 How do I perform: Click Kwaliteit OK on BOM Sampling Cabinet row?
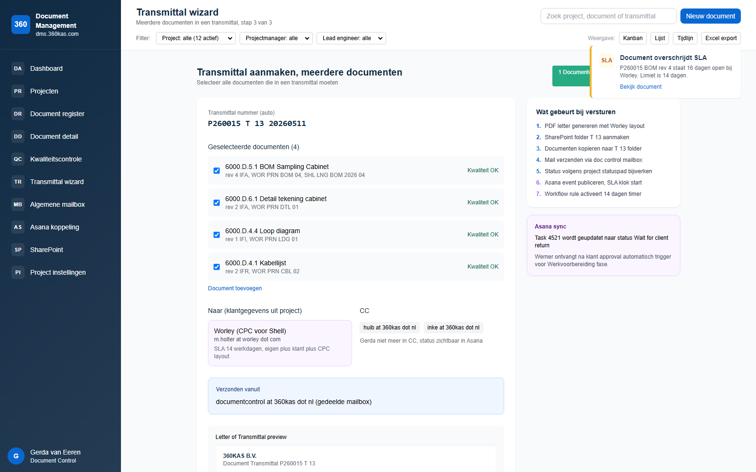pyautogui.click(x=483, y=170)
